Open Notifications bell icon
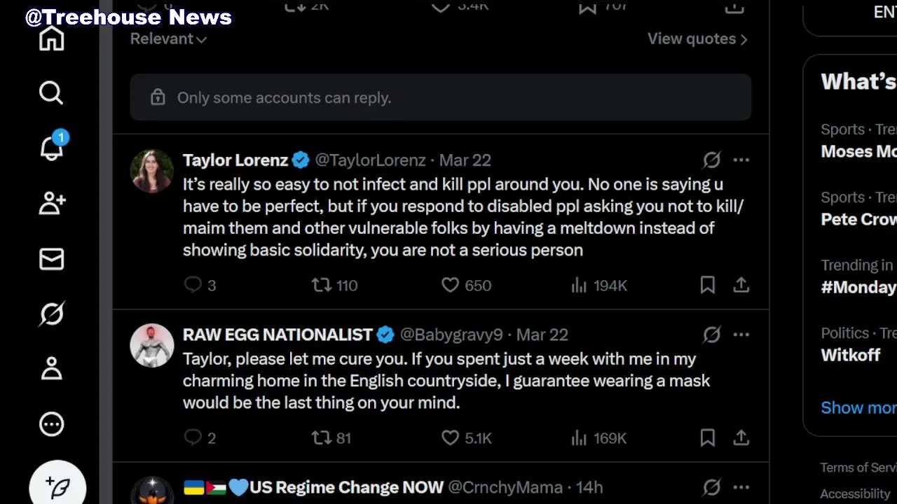 point(51,148)
